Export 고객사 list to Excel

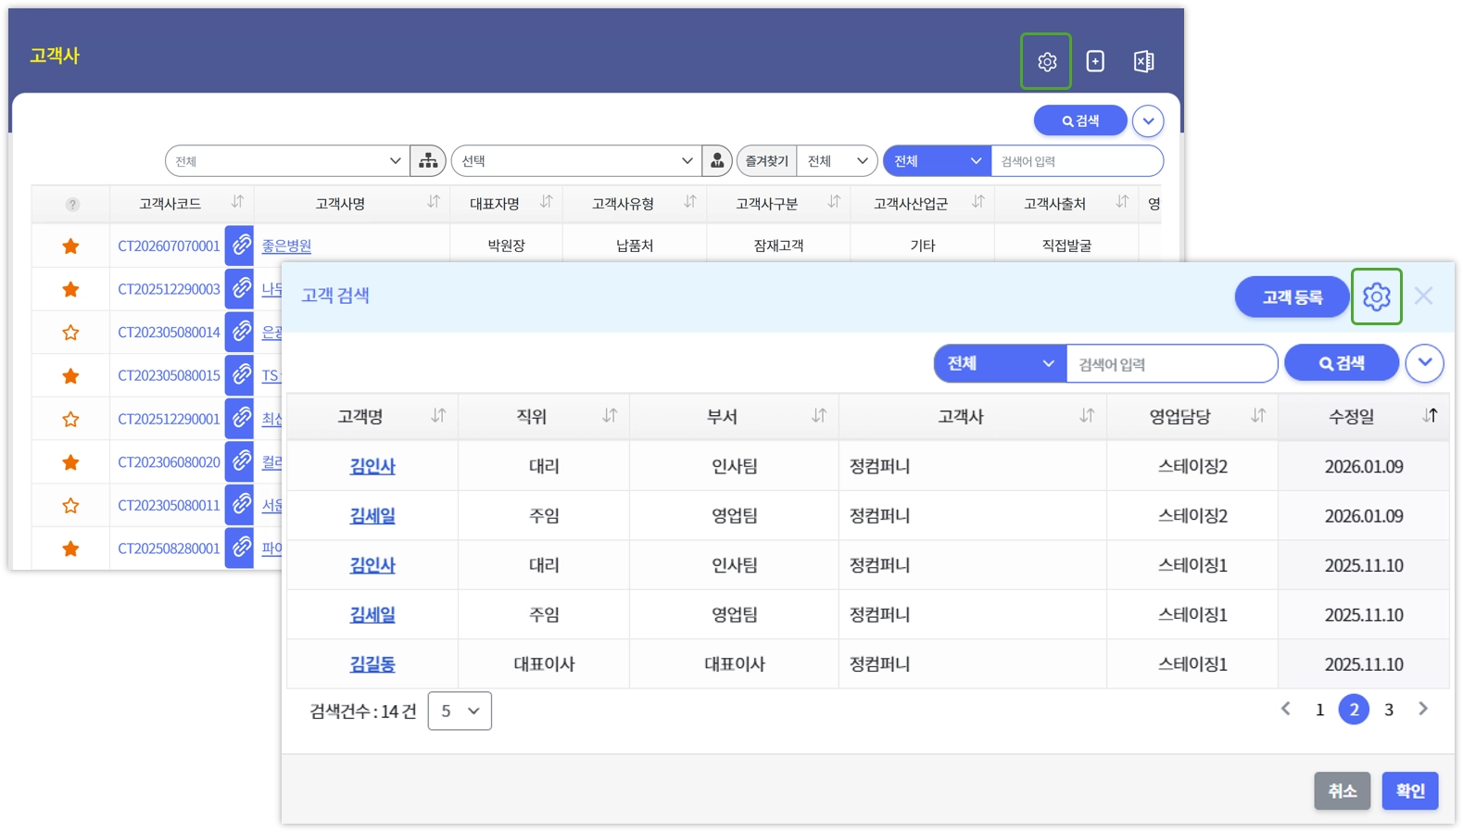[1144, 61]
